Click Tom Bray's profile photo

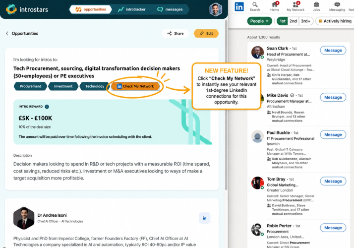(258, 183)
